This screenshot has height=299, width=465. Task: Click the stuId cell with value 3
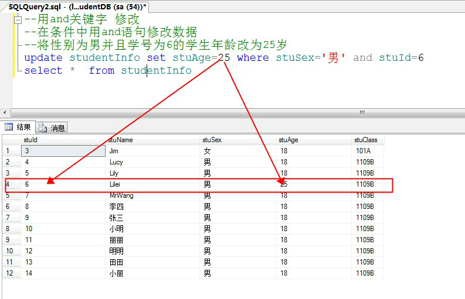coord(63,151)
